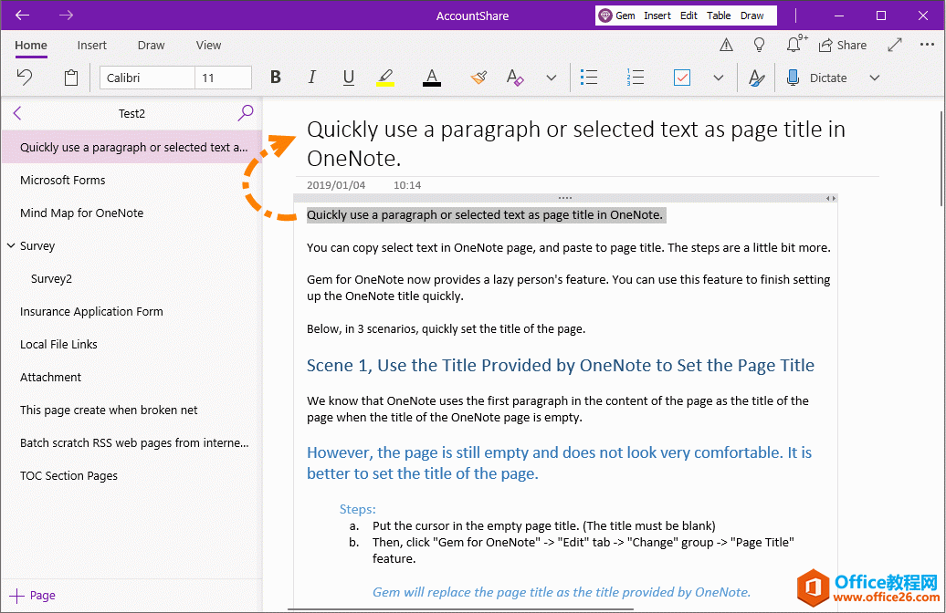Apply the Format Painter brush
The image size is (946, 613).
478,78
